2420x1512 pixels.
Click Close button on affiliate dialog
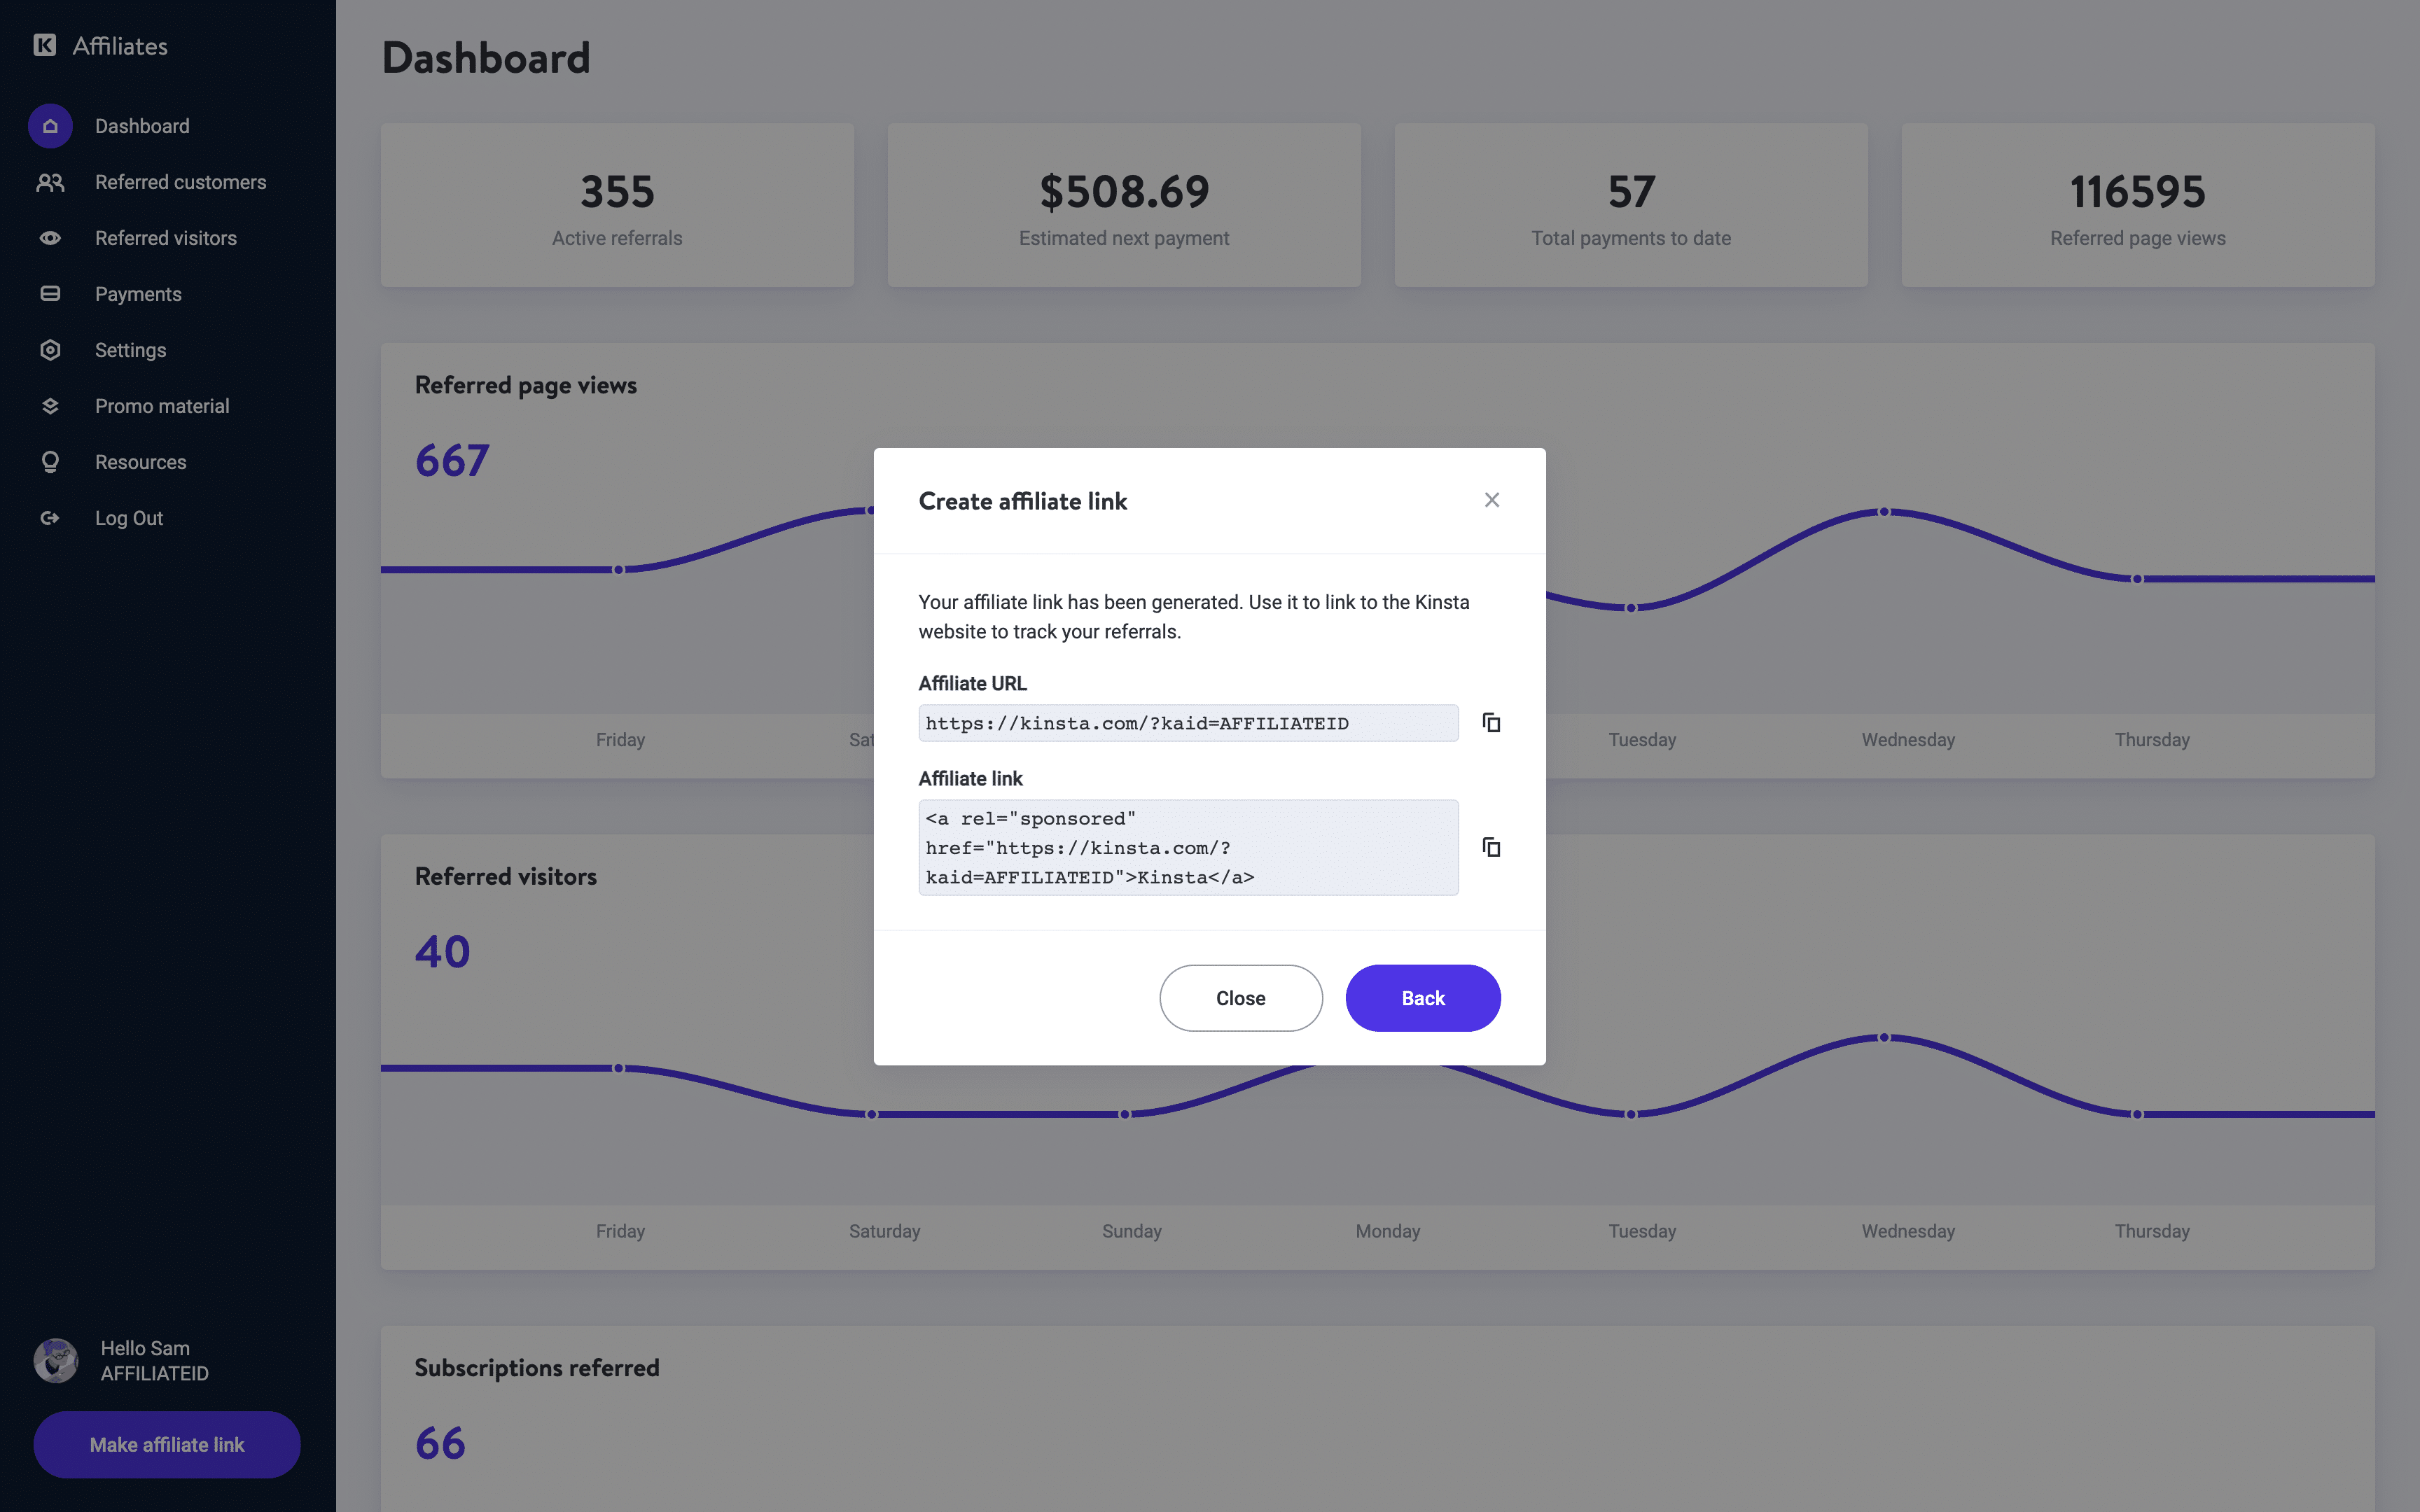click(x=1241, y=996)
